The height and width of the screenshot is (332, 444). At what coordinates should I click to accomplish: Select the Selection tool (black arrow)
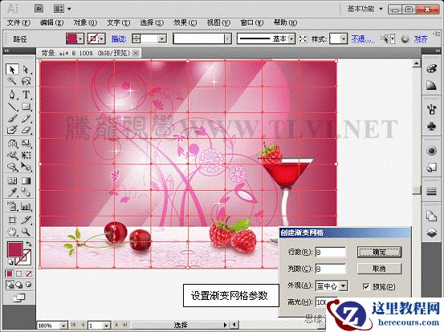click(x=12, y=69)
